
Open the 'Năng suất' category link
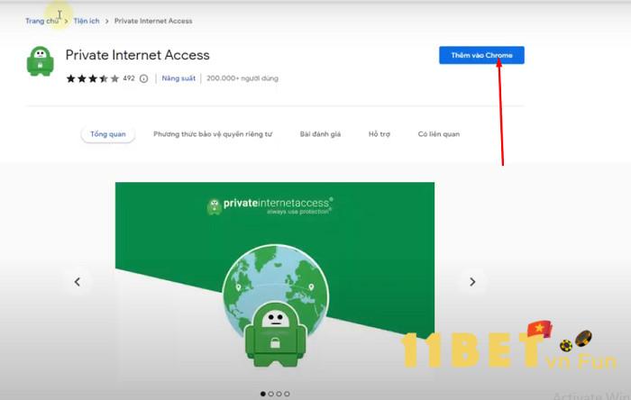click(x=178, y=78)
